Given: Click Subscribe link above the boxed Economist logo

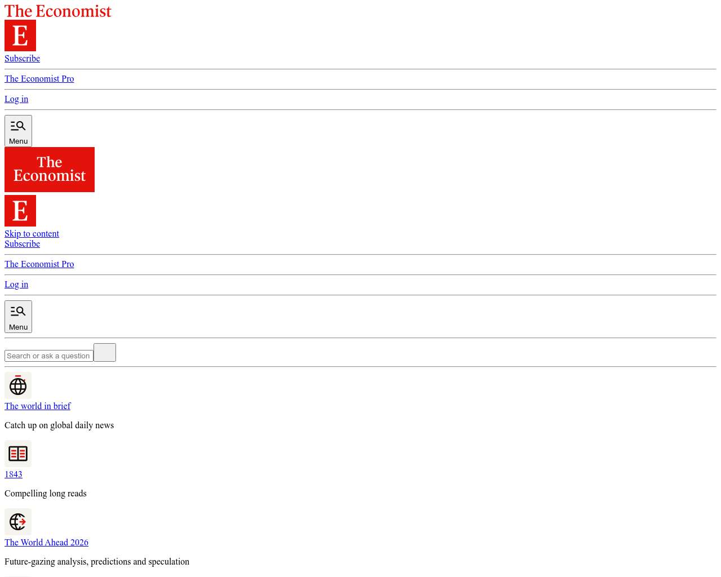Looking at the screenshot, I should 22,59.
